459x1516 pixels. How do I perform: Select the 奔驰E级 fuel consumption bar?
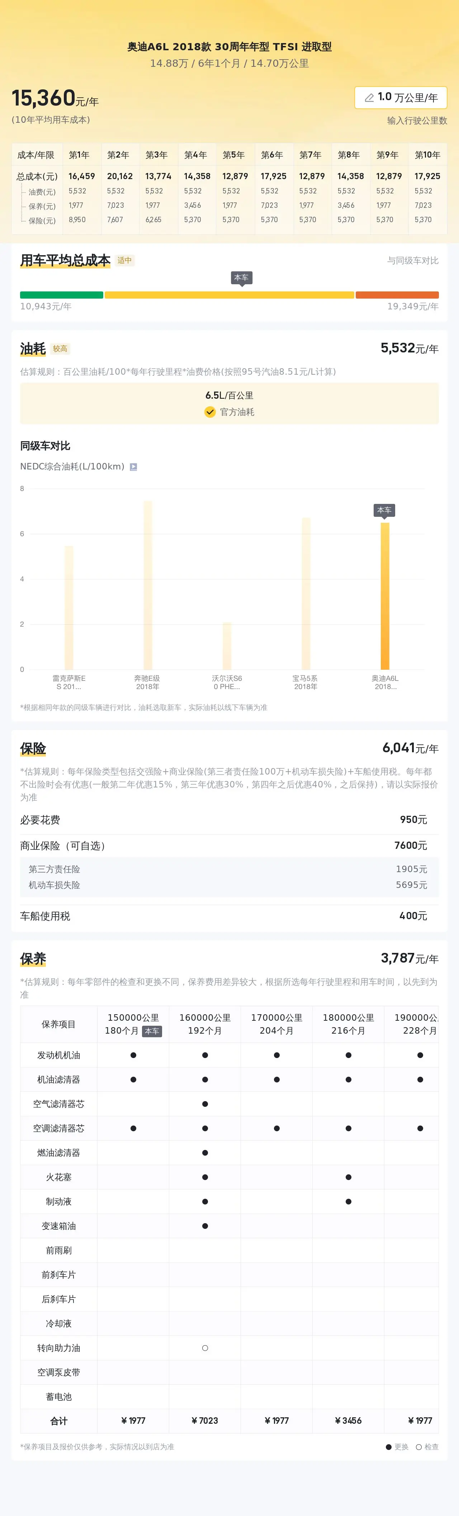(148, 585)
